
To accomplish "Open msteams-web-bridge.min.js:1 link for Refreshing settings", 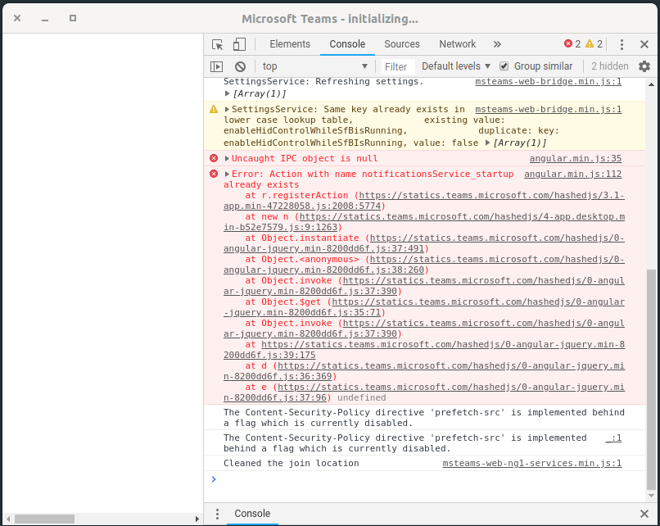I will point(548,81).
